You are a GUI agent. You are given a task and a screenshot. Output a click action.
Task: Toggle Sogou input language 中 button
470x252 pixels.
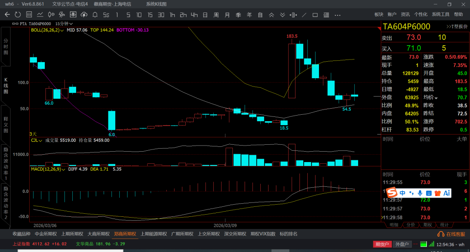tap(403, 193)
